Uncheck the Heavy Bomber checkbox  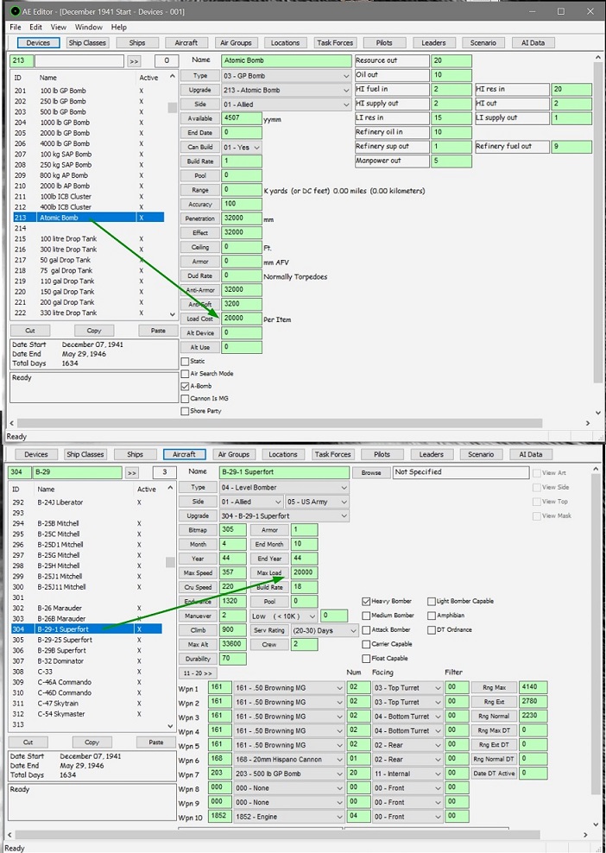click(366, 601)
